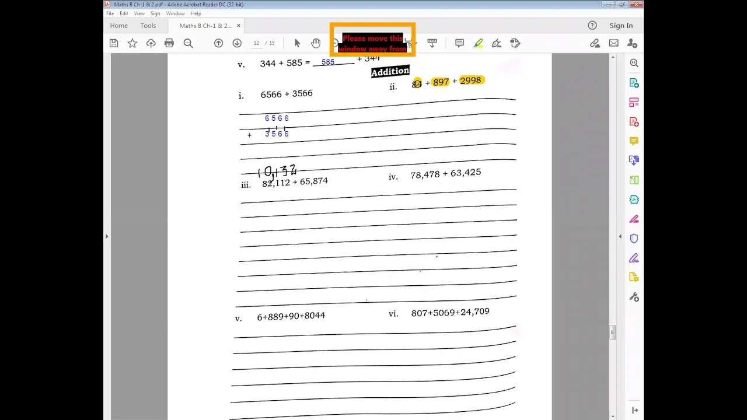
Task: Open the Window menu
Action: click(175, 13)
